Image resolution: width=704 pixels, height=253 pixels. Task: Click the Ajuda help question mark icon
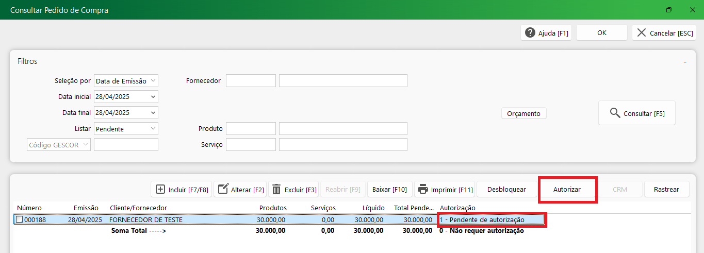point(530,33)
